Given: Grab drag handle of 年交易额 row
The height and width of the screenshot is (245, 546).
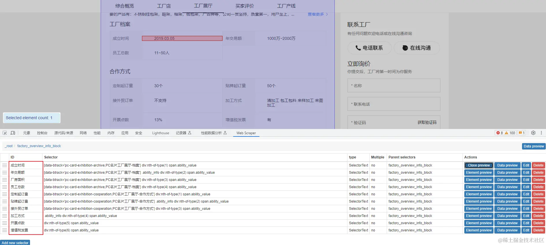Looking at the screenshot, I should tap(5, 173).
